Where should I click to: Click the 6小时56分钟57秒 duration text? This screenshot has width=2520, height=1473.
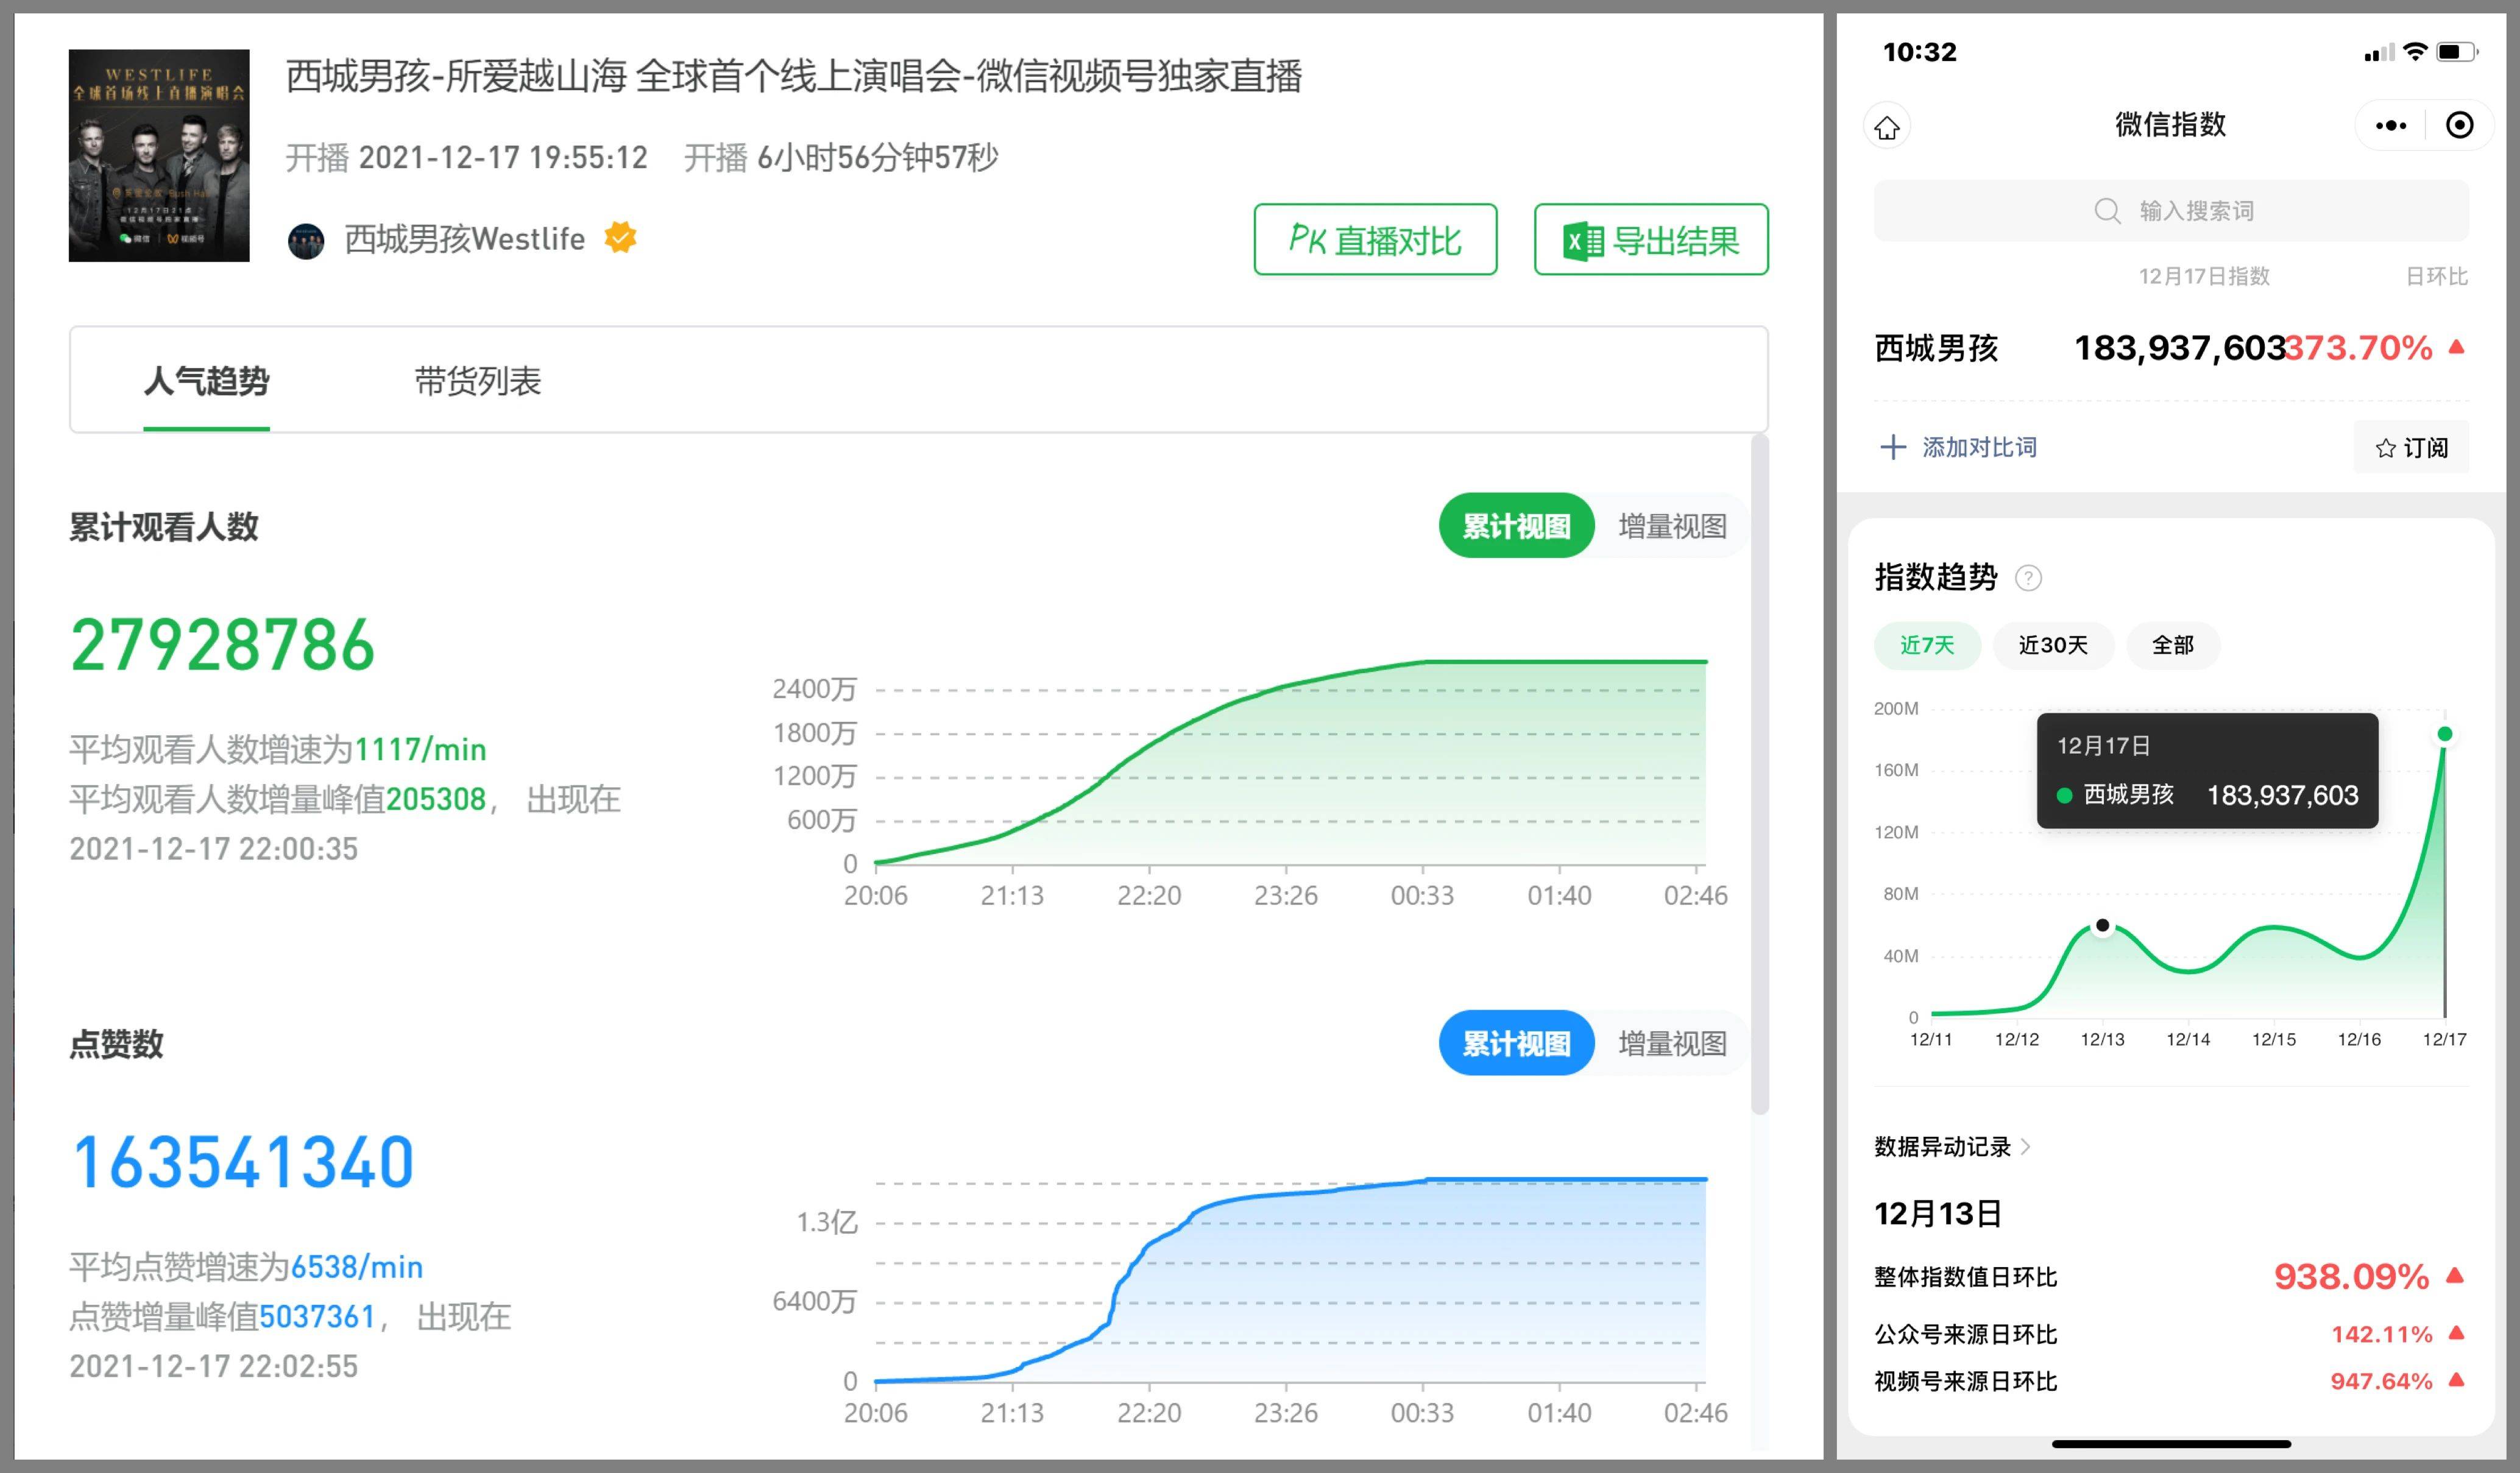point(877,157)
